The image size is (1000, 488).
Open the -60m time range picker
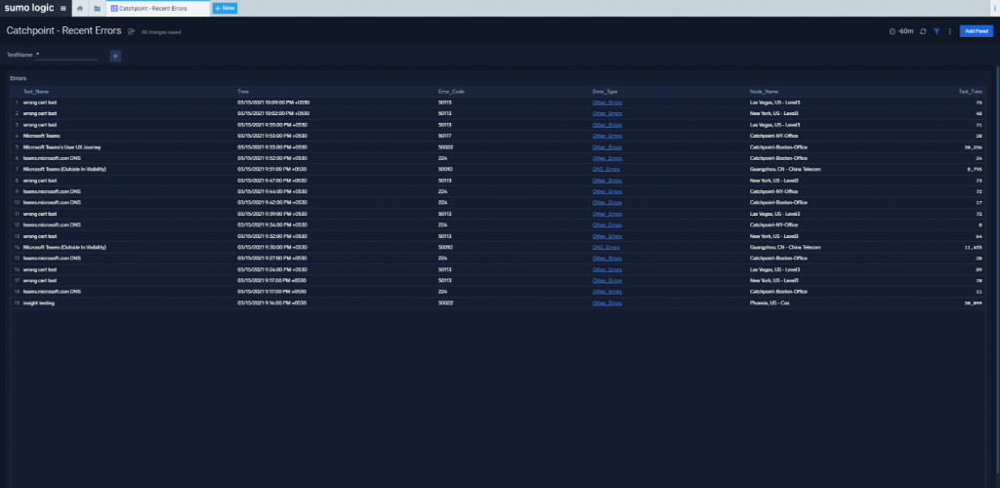[901, 31]
